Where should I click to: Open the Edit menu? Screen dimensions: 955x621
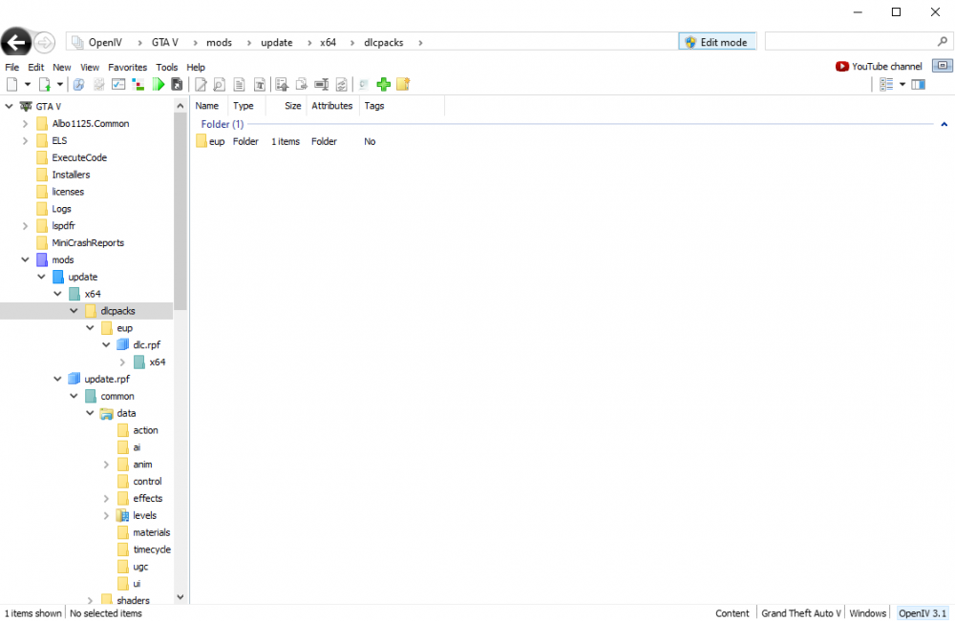click(36, 67)
